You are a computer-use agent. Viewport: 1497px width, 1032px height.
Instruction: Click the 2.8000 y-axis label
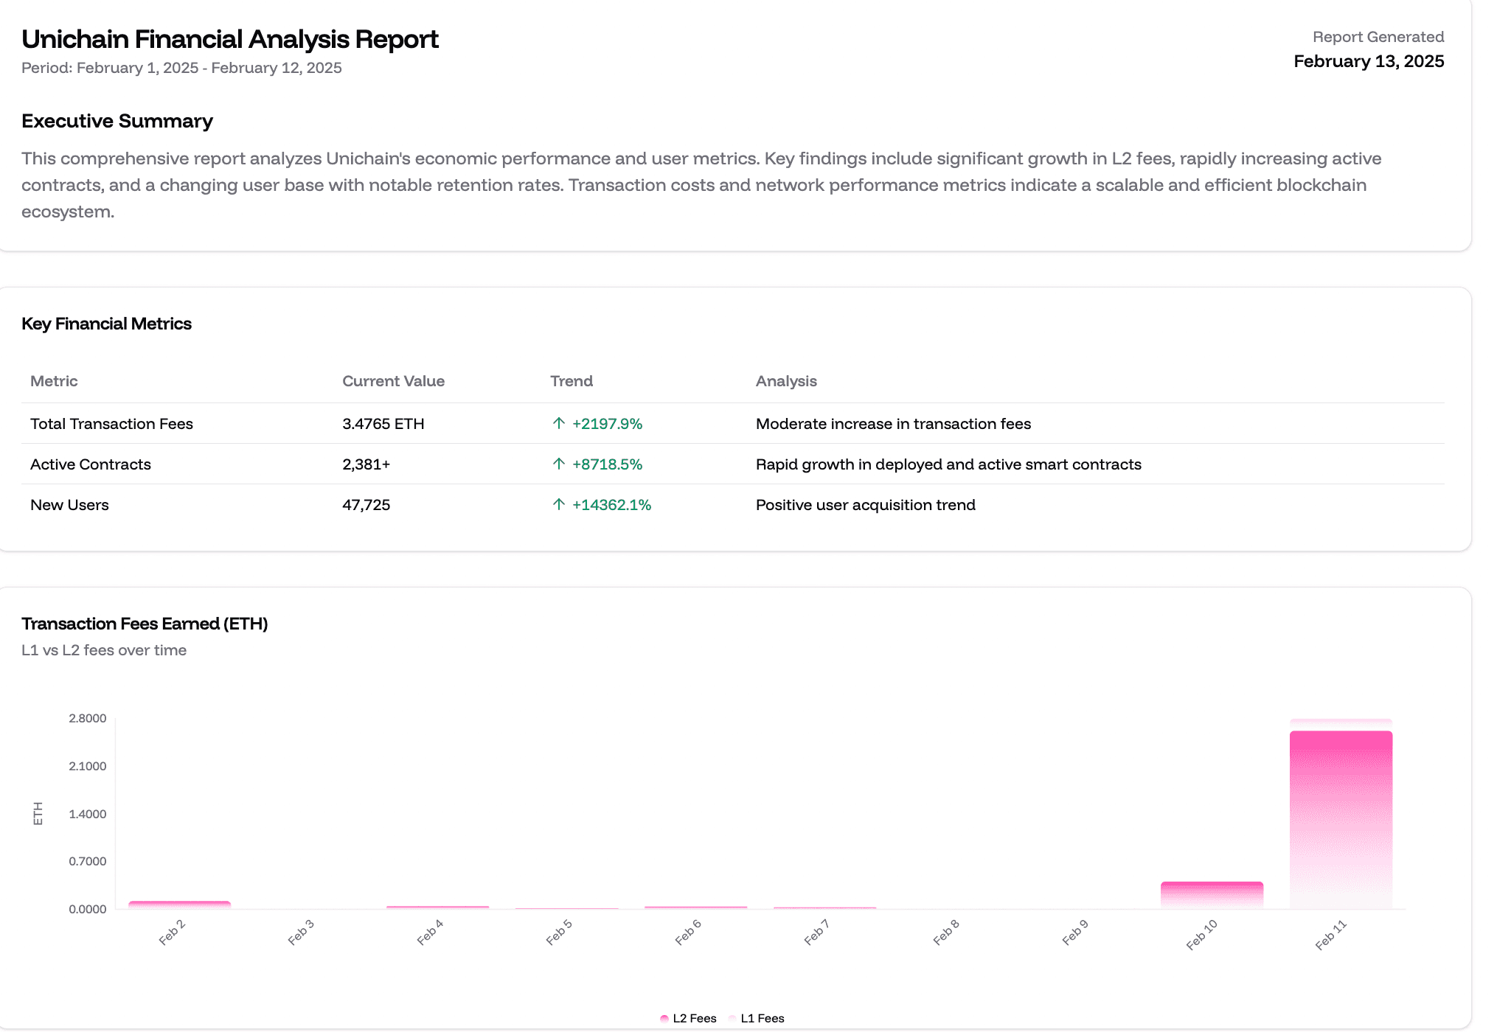(88, 718)
